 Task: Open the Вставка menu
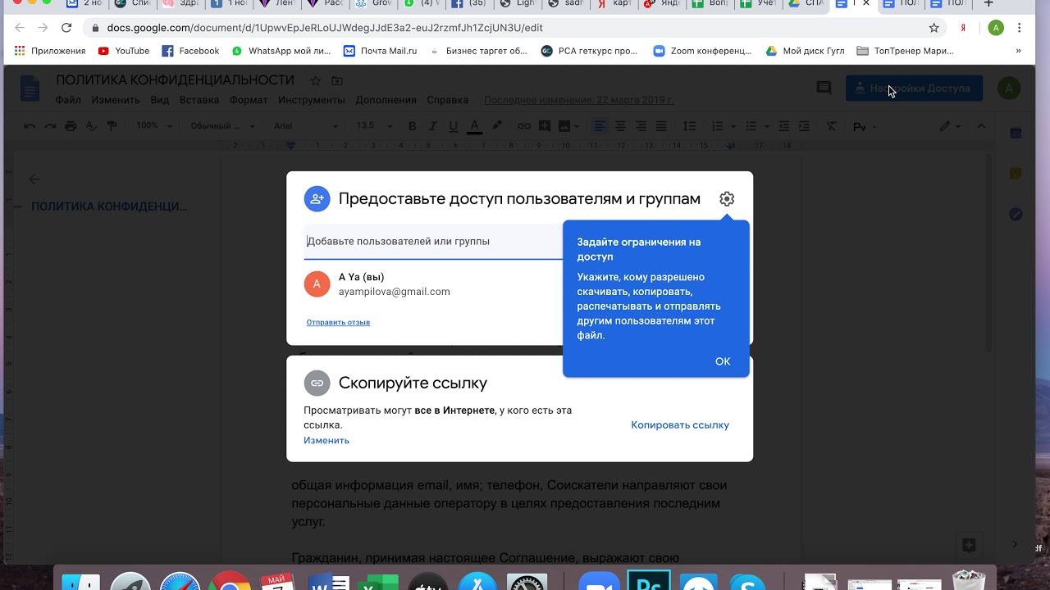(199, 100)
